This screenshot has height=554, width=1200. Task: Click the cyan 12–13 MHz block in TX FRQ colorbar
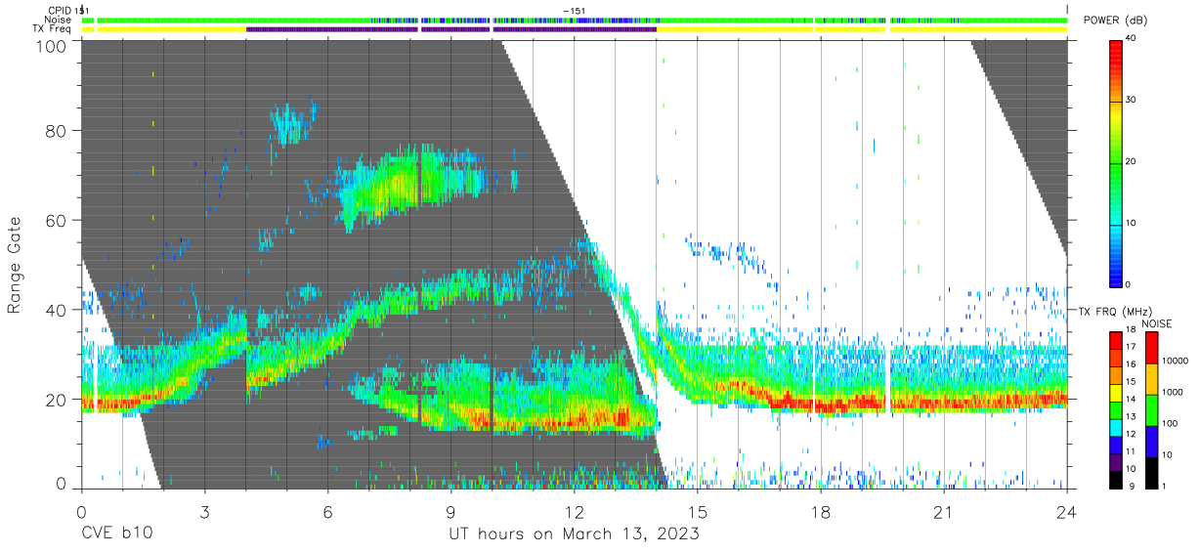pyautogui.click(x=1116, y=428)
